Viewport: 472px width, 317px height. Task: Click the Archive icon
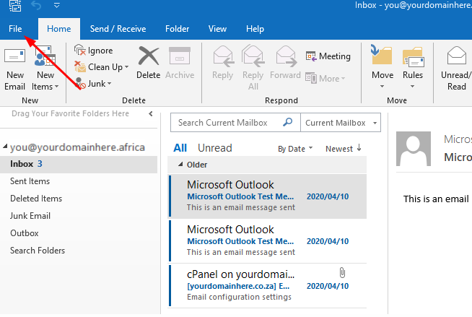tap(179, 56)
